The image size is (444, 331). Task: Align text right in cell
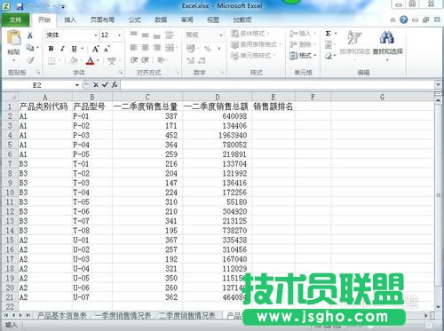point(157,47)
